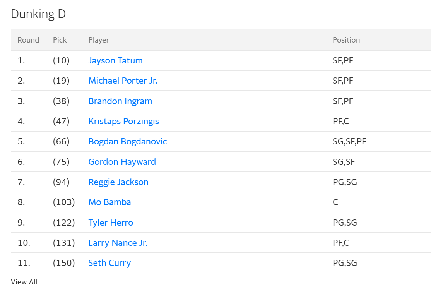This screenshot has height=293, width=431.
Task: Click the Pick column header
Action: point(60,40)
